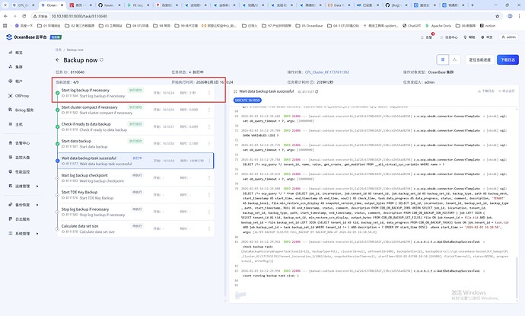
Task: Expand the 运维管理 sidebar menu
Action: [x=23, y=185]
